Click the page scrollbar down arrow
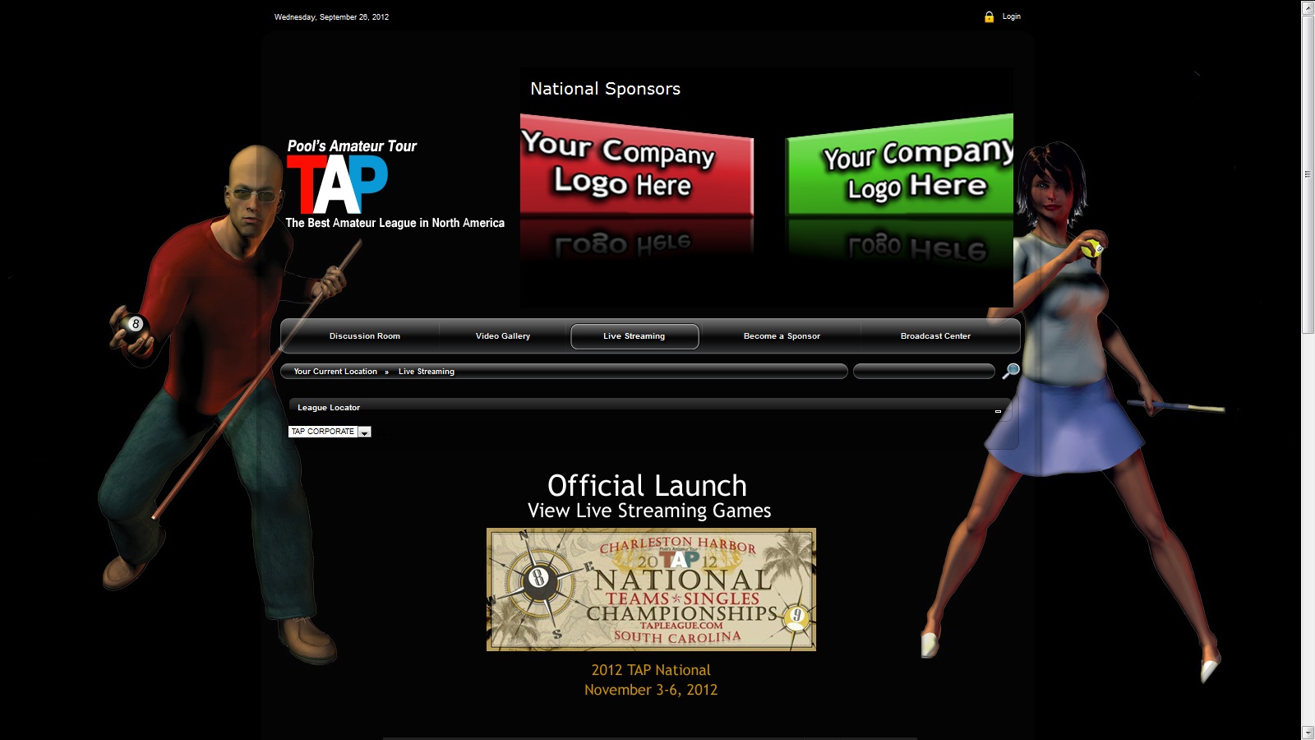This screenshot has width=1315, height=740. pos(1308,733)
